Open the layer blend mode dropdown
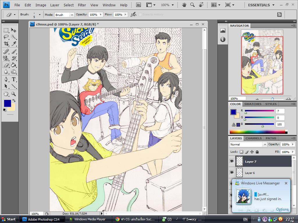 248,144
